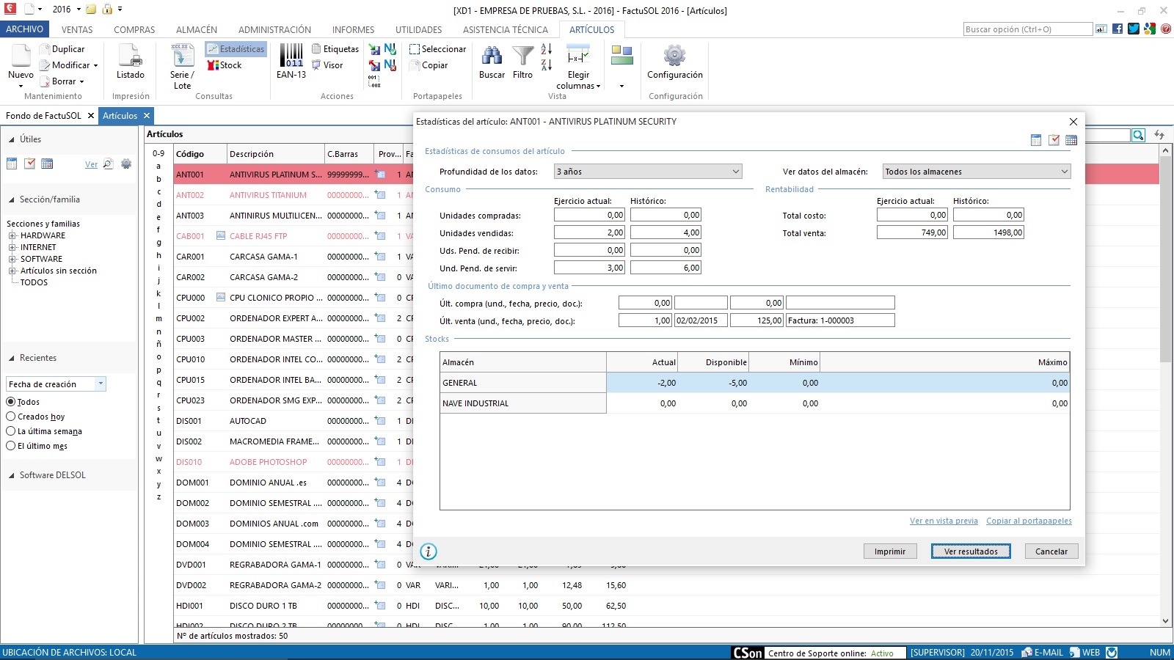Open the Modificar dropdown arrow
Screen dimensions: 1174x660
click(95, 65)
